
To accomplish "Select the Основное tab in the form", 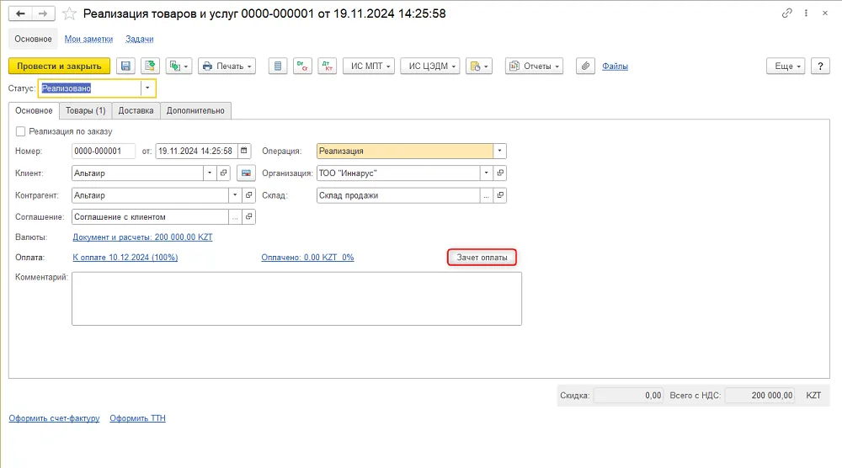I will [x=34, y=110].
